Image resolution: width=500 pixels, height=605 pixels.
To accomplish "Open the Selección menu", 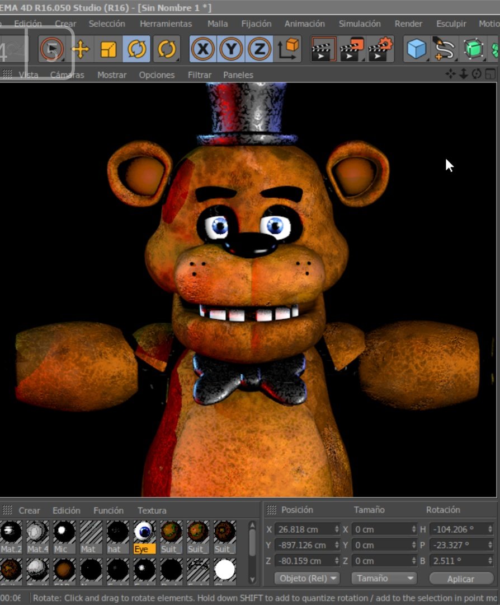I will click(x=107, y=24).
